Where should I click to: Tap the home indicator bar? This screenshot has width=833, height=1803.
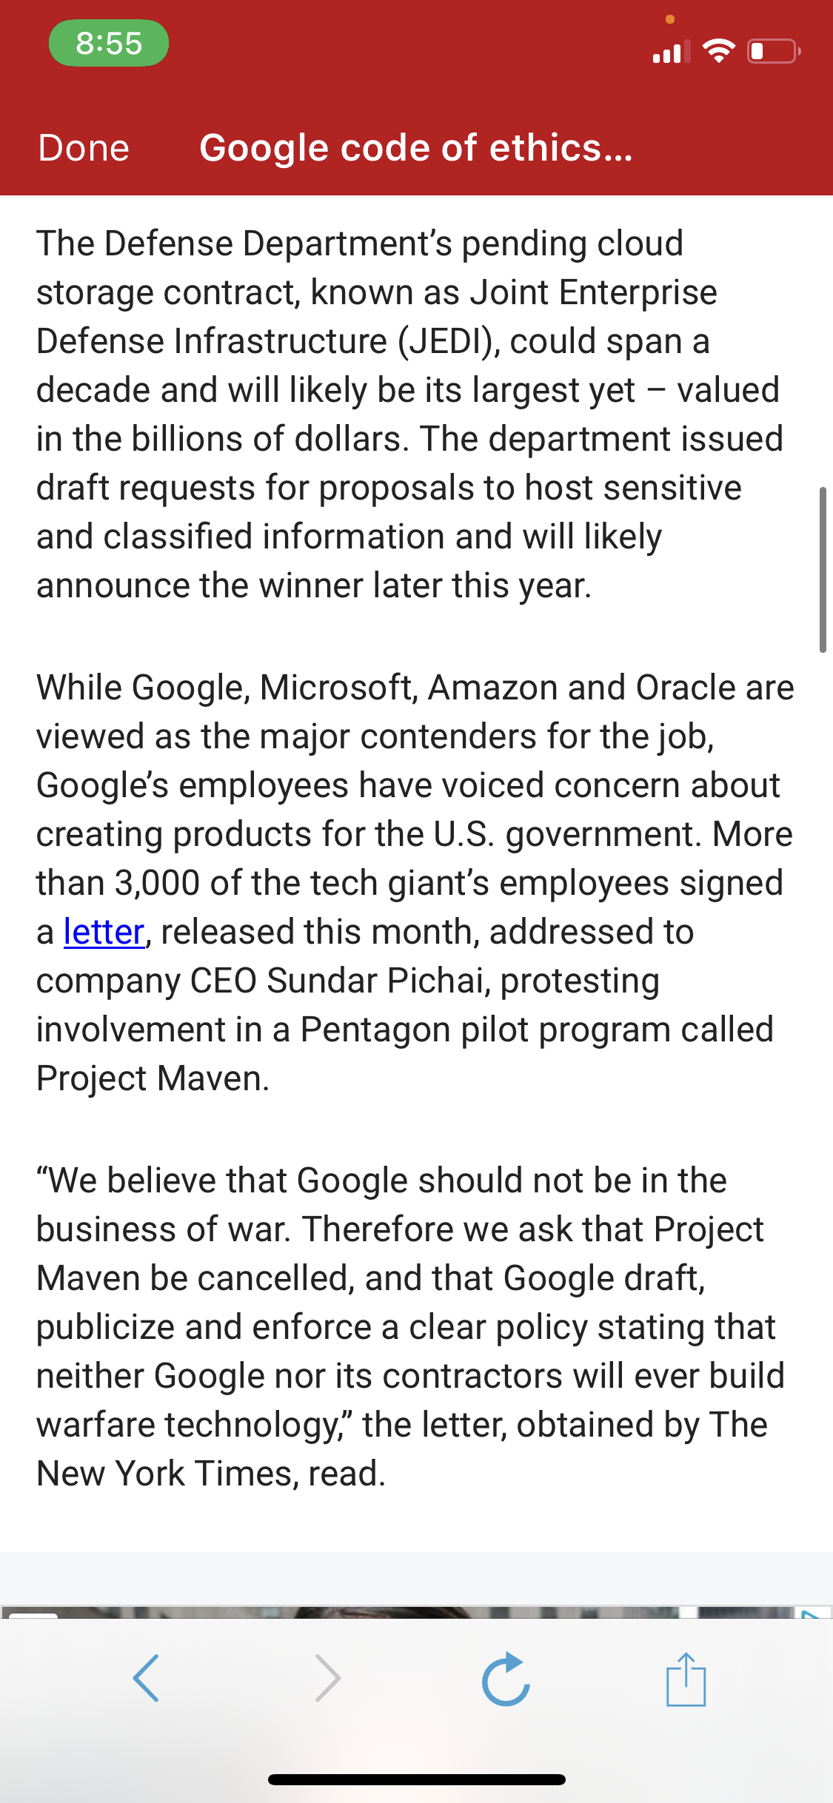coord(417,1779)
